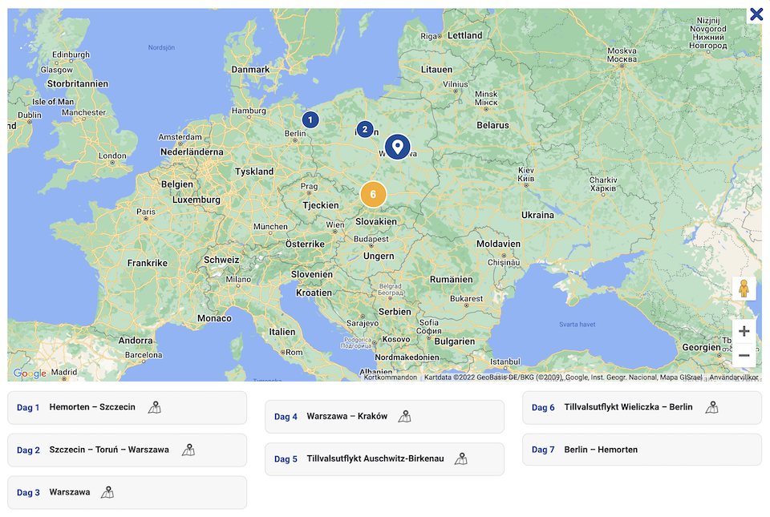The height and width of the screenshot is (517, 770).
Task: Show Dag 5 Auschwitz-Birkenau map icon
Action: [461, 458]
